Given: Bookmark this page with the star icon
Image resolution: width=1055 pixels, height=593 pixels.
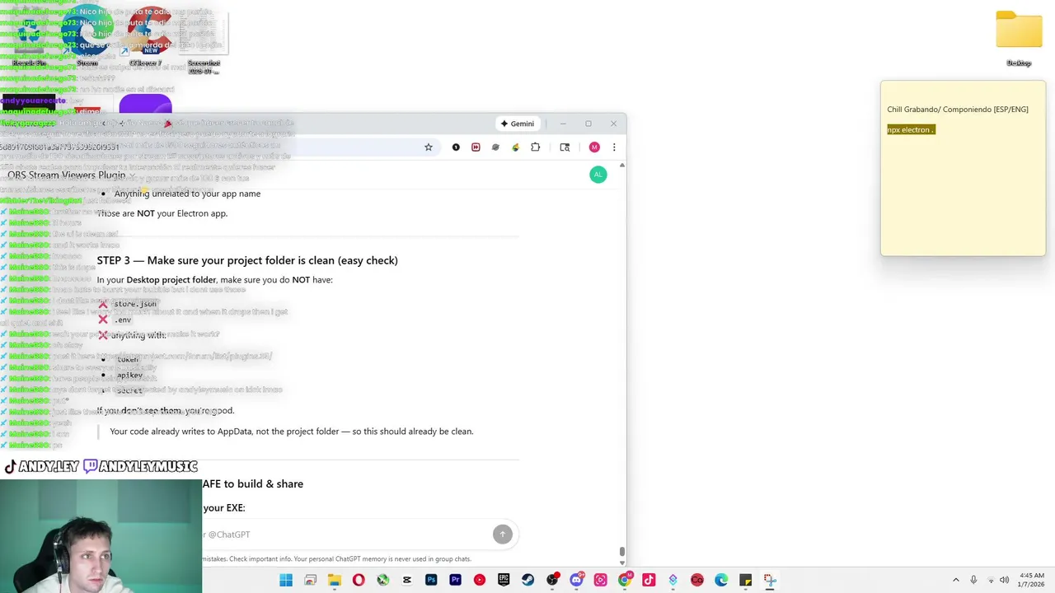Looking at the screenshot, I should [x=429, y=147].
